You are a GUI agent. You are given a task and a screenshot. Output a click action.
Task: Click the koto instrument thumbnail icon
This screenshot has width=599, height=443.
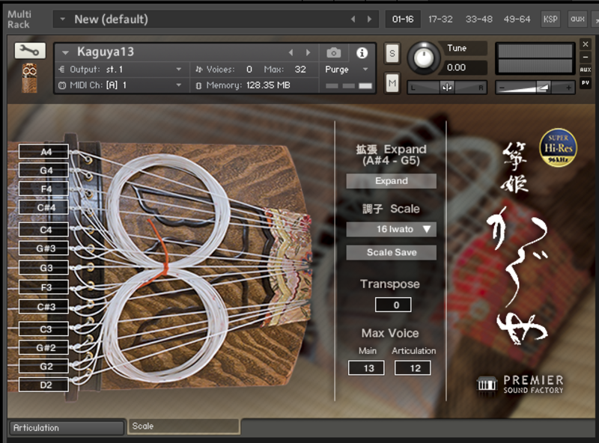(29, 78)
